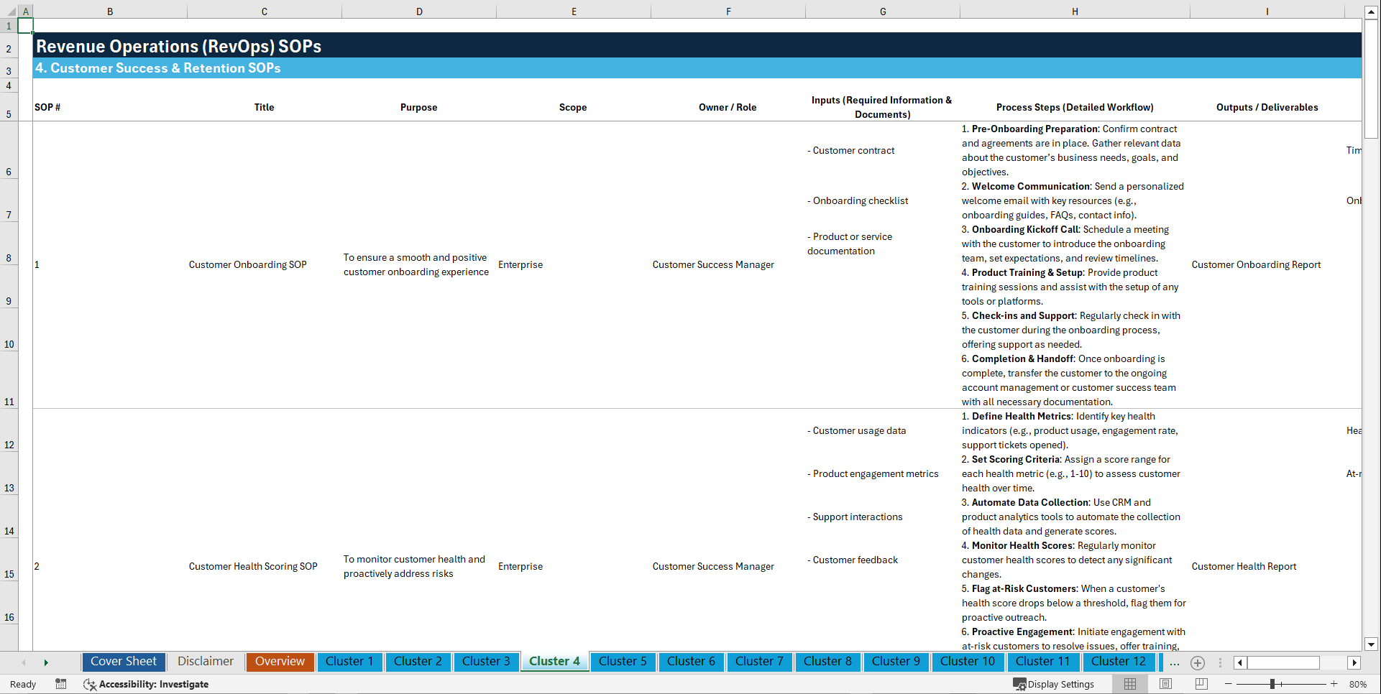Start recording a macro from the status bar
1381x694 pixels.
61,684
